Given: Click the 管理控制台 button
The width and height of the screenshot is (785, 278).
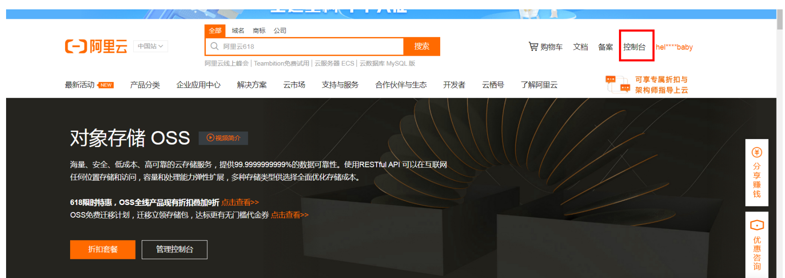Looking at the screenshot, I should point(174,249).
